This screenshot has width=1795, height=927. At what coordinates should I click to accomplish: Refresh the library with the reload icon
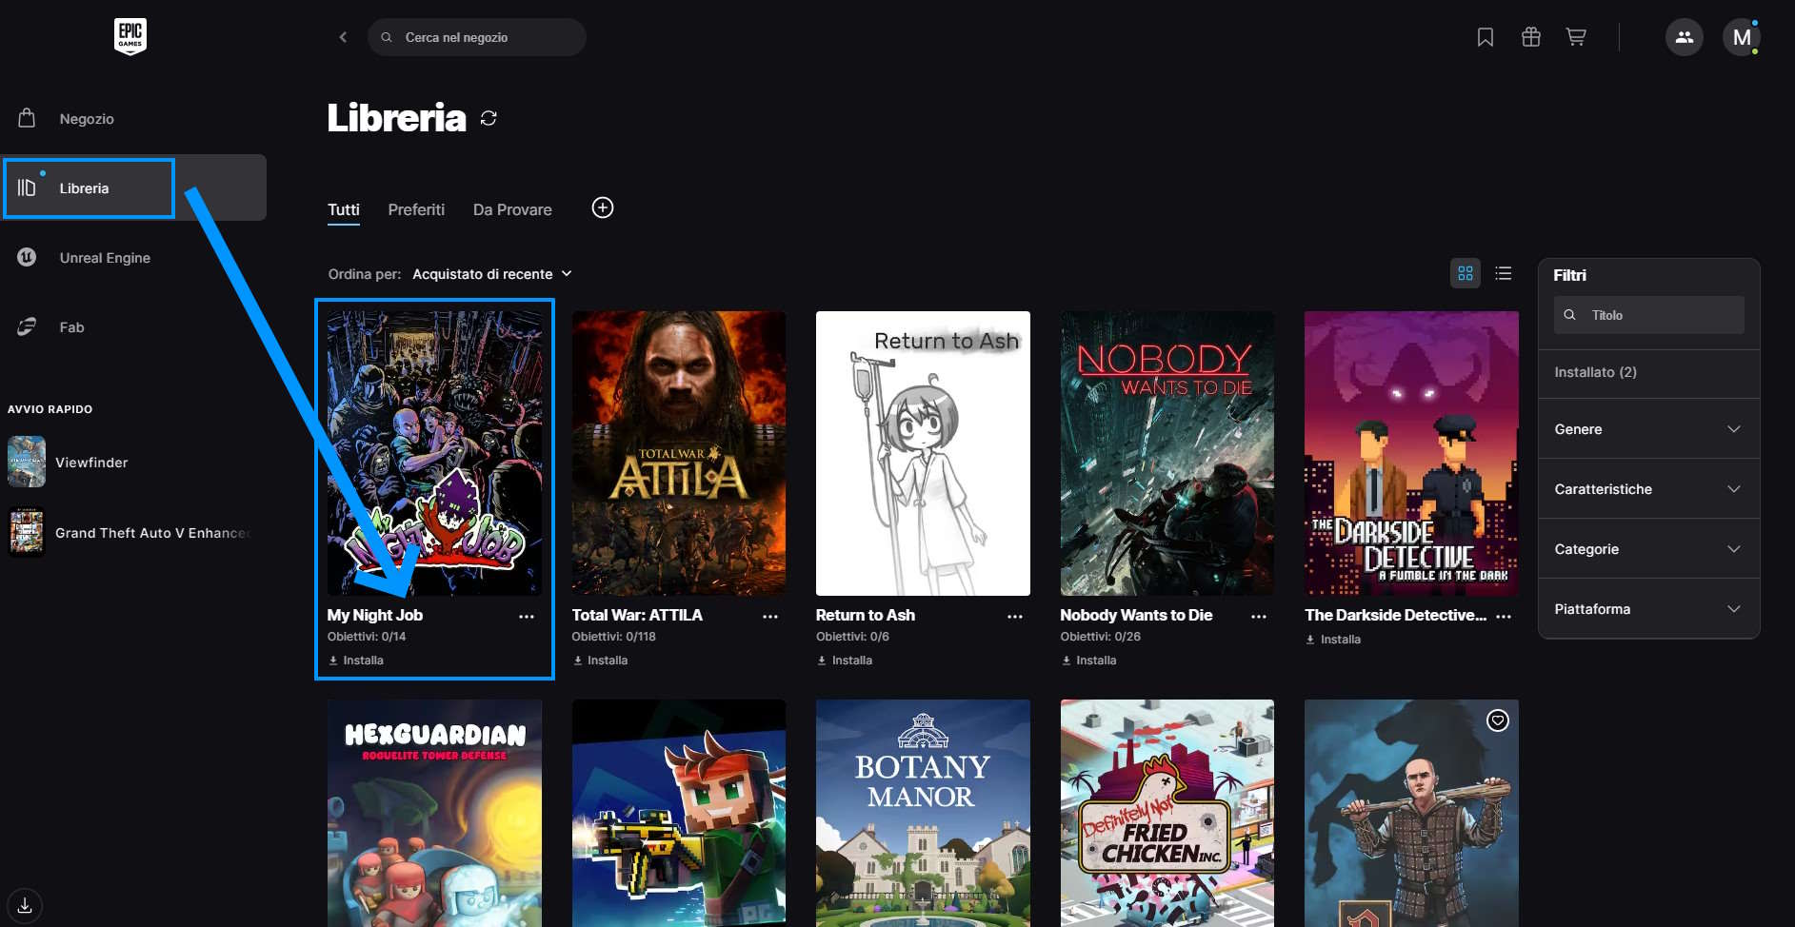(x=489, y=118)
